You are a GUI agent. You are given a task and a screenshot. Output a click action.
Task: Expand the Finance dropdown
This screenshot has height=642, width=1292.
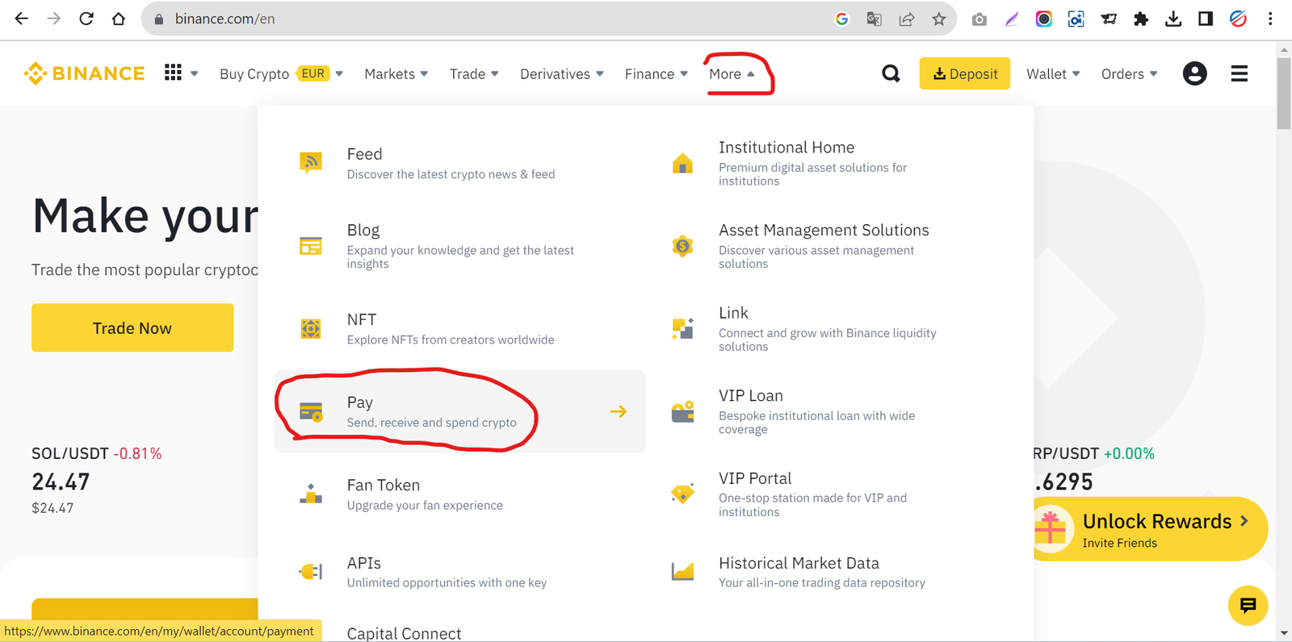(x=684, y=73)
